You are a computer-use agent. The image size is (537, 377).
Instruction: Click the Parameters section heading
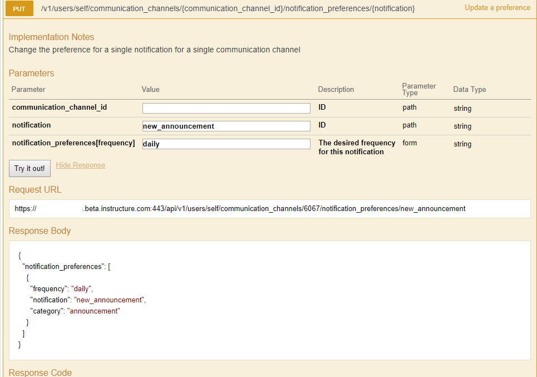[x=31, y=74]
